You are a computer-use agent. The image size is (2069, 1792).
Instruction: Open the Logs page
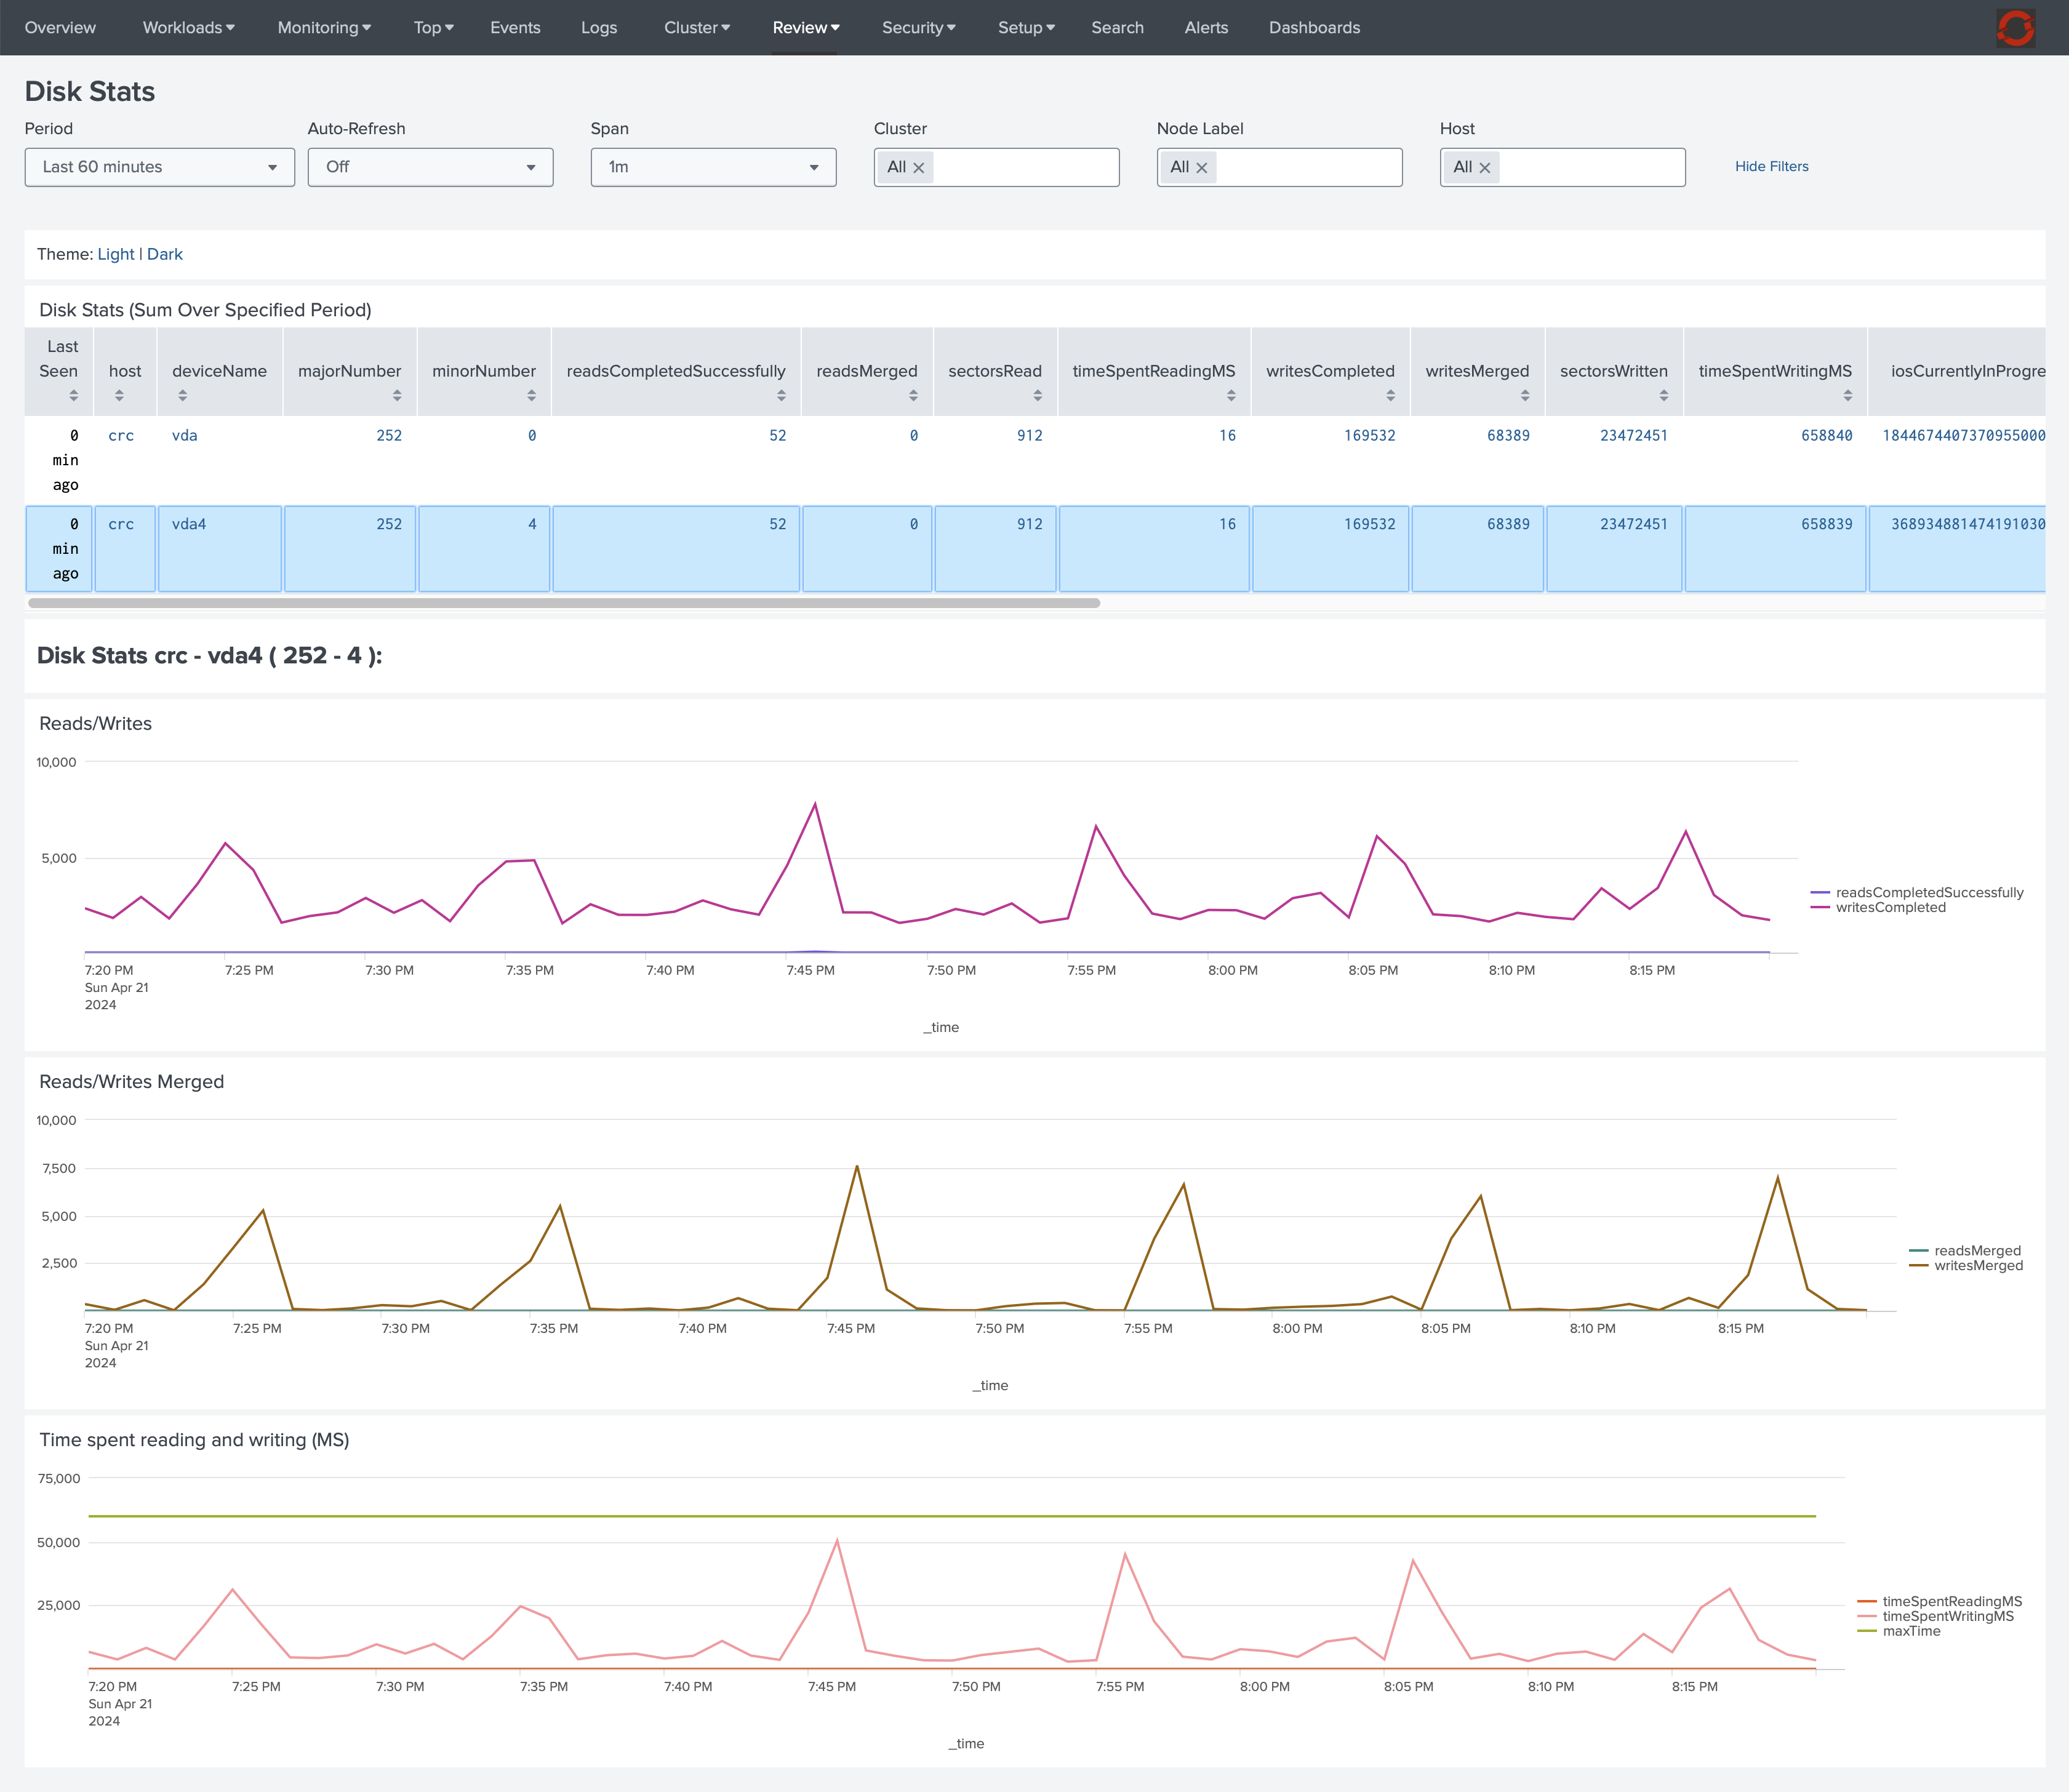coord(599,28)
